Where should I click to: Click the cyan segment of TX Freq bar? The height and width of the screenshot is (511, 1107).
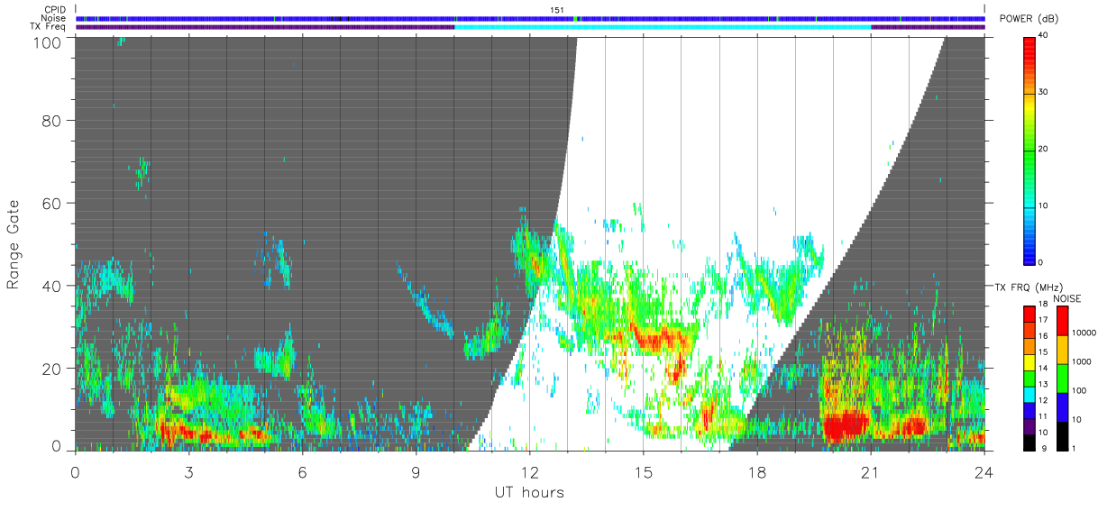[663, 27]
